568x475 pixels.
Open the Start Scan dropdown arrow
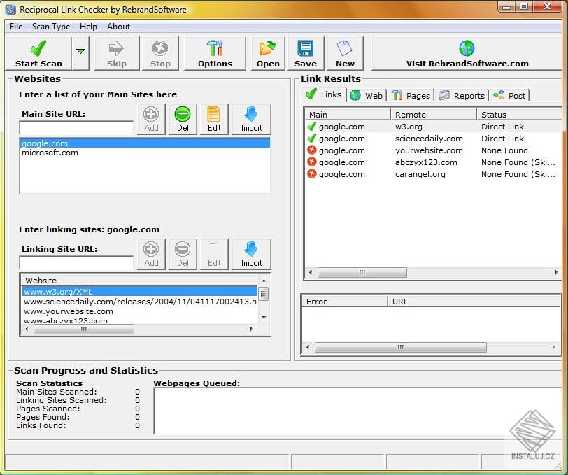point(80,54)
